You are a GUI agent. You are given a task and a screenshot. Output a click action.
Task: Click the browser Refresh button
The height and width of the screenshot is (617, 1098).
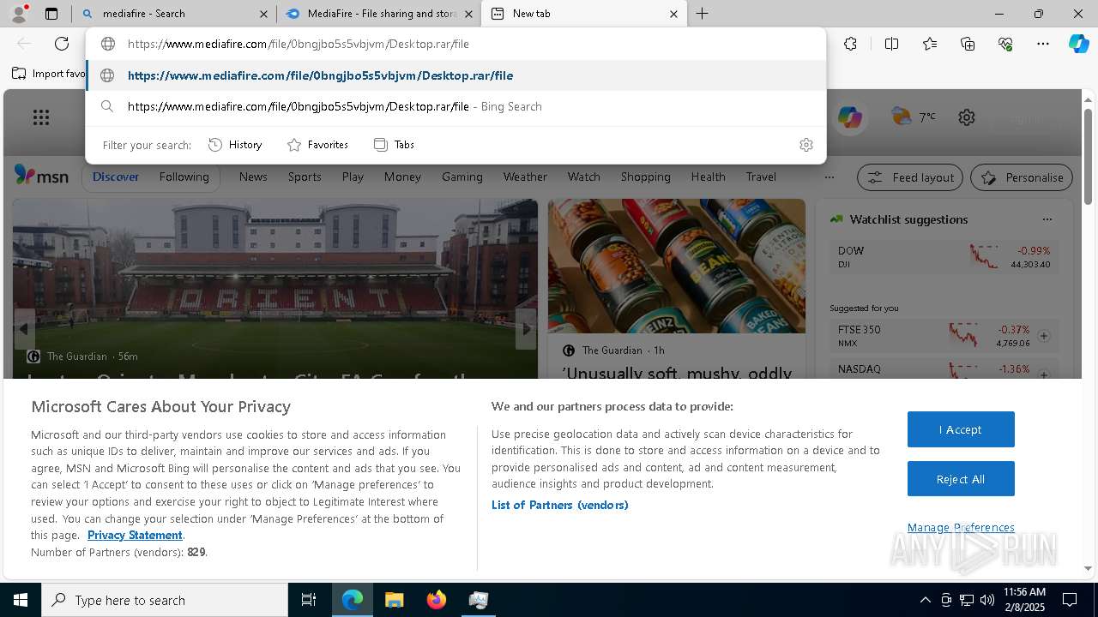62,44
